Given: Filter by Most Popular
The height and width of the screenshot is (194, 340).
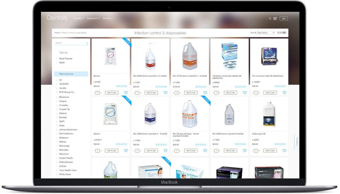Looking at the screenshot, I should pos(66,59).
